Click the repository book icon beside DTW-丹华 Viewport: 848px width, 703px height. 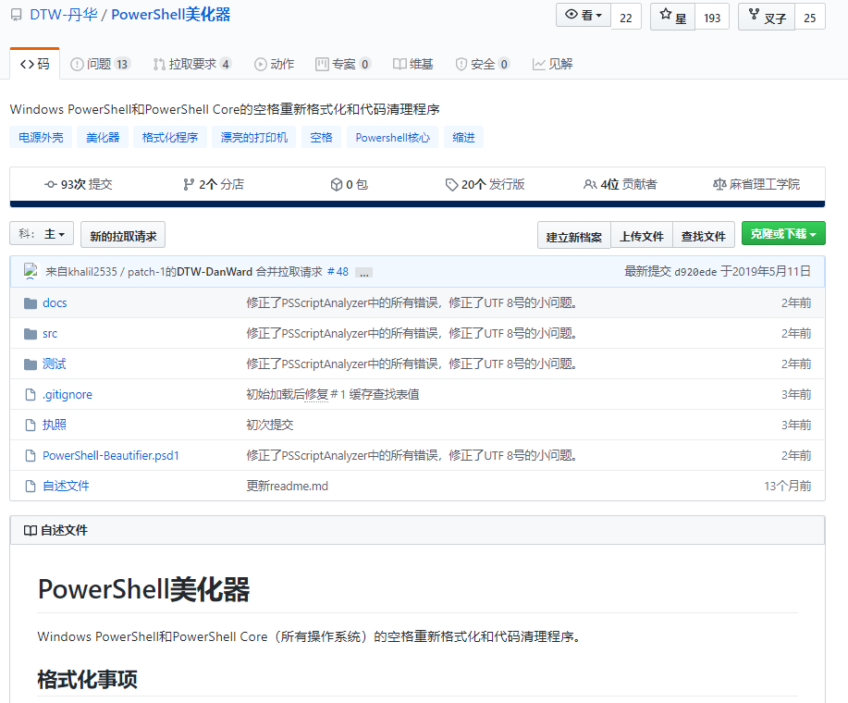coord(17,15)
